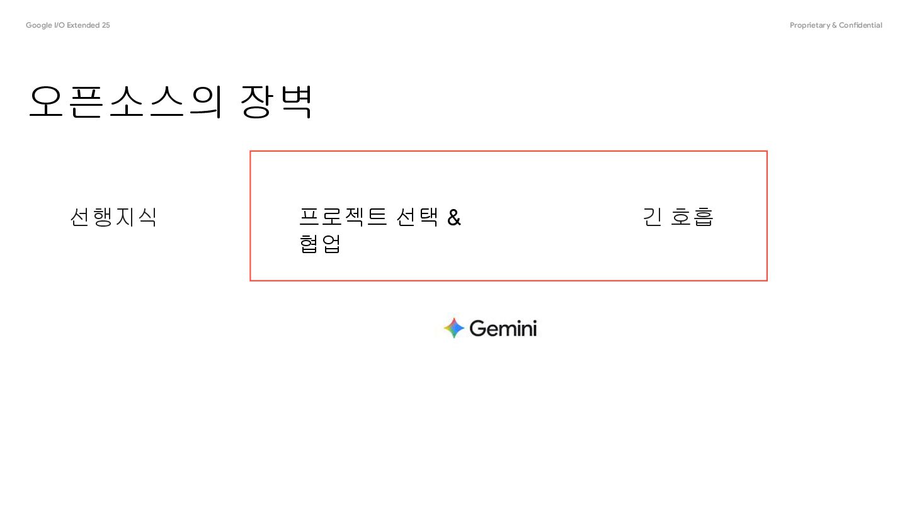Click the word 오픈소스의 in the title
This screenshot has height=510, width=907.
125,101
